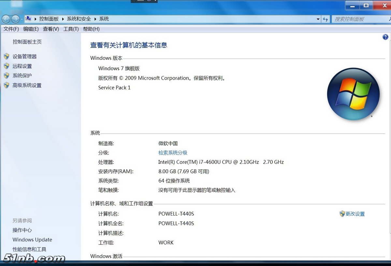
Task: Click the 更改设置 link
Action: pos(355,214)
